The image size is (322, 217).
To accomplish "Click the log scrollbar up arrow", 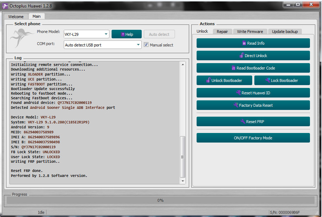I will 183,65.
